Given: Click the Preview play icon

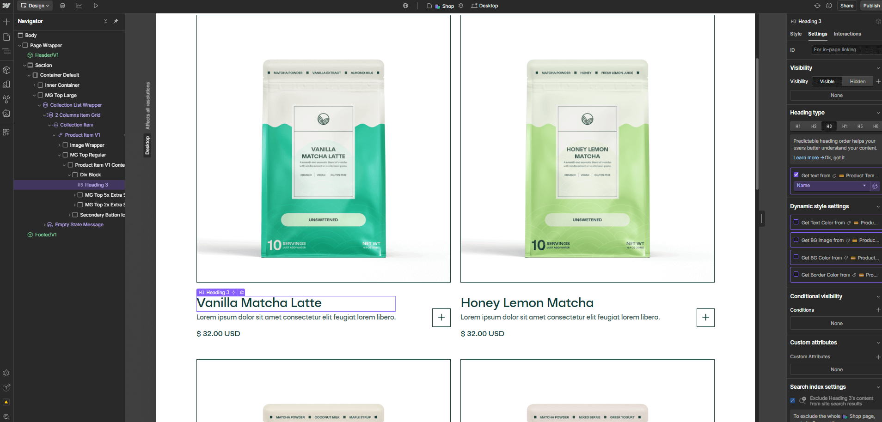Looking at the screenshot, I should (x=96, y=6).
